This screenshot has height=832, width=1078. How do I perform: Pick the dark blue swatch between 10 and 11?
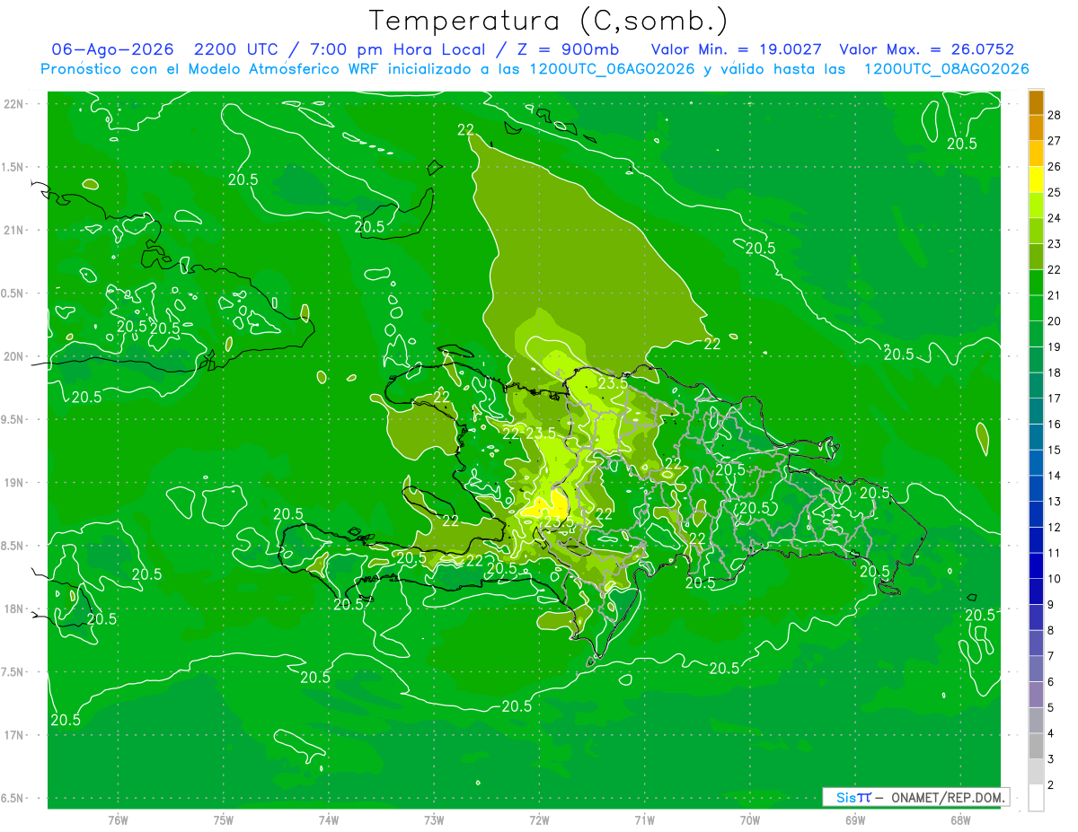(1036, 566)
